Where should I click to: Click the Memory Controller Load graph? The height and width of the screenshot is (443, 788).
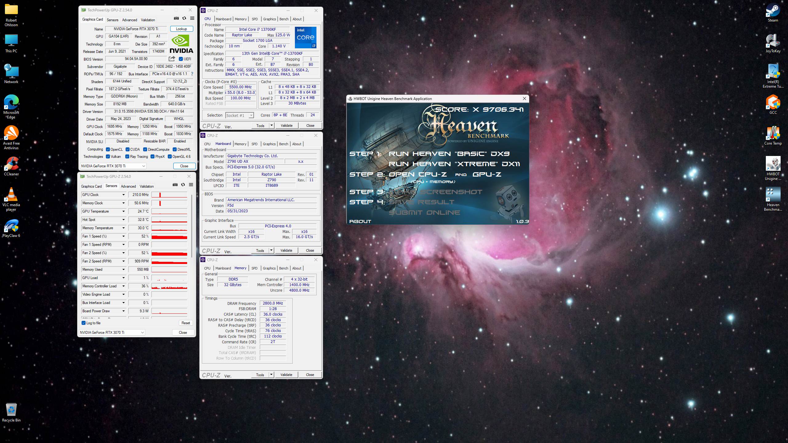[x=169, y=286]
